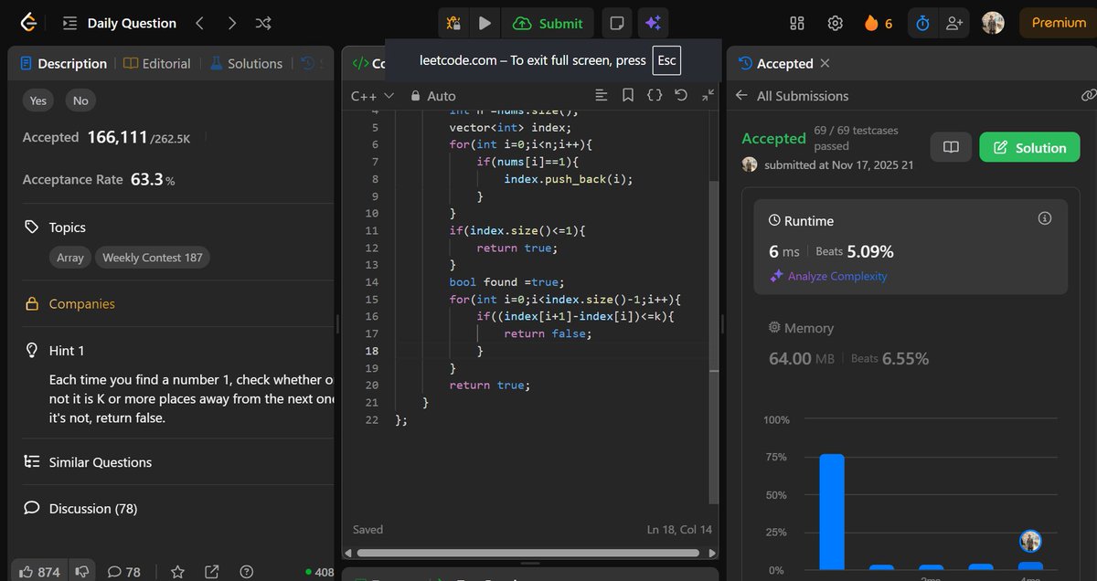The width and height of the screenshot is (1097, 581).
Task: Reset code to default icon
Action: pos(681,95)
